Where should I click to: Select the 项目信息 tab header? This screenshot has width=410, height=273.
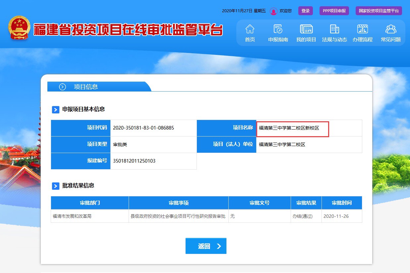[99, 87]
